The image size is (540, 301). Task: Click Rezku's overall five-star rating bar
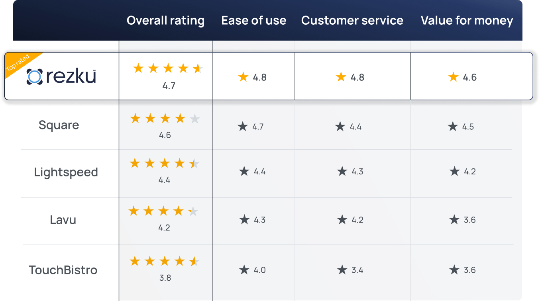pyautogui.click(x=168, y=68)
